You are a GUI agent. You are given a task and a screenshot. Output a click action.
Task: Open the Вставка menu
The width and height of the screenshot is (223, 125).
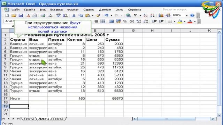coord(56,10)
